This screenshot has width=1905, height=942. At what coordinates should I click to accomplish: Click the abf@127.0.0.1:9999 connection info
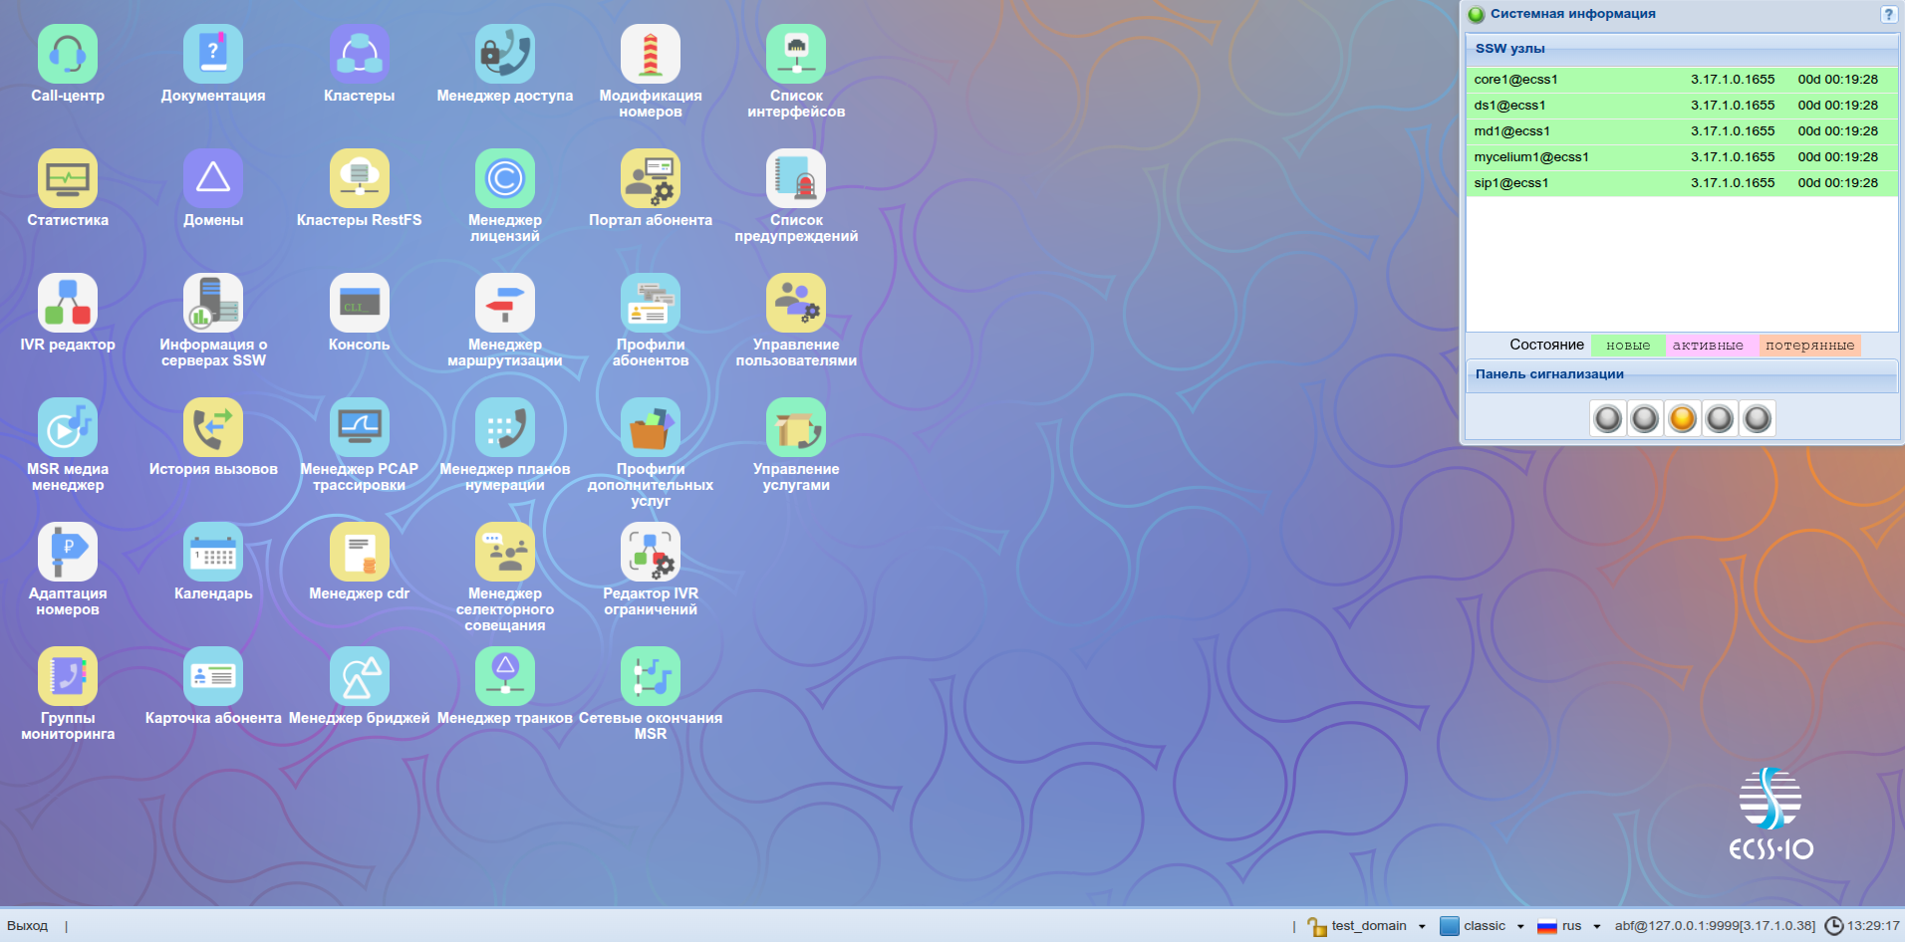click(1715, 926)
